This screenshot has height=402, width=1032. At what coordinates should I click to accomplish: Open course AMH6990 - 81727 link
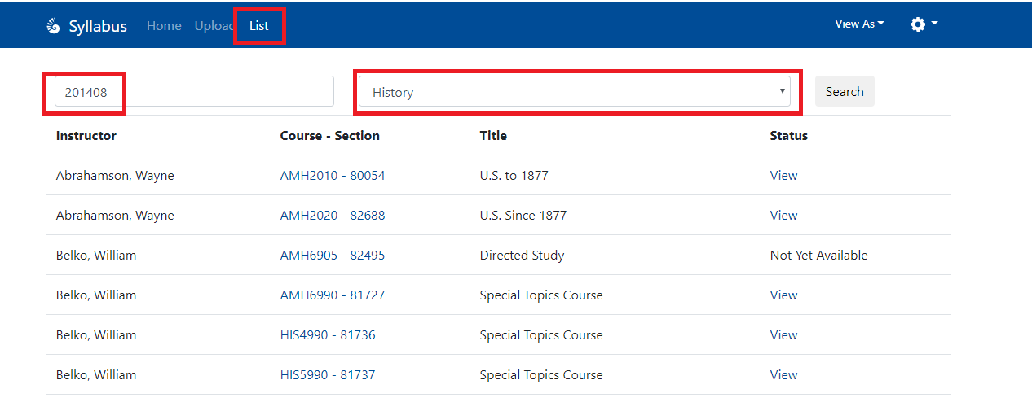click(333, 295)
